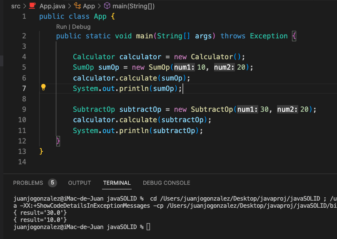
Task: Click 'Exception' on the main method line
Action: click(x=269, y=36)
